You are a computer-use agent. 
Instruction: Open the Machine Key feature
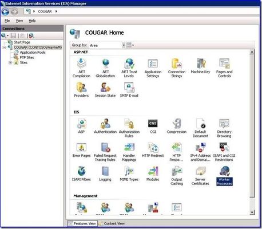pyautogui.click(x=200, y=66)
